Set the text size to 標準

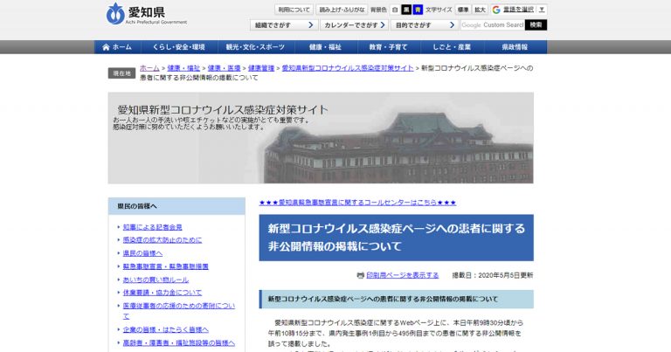pos(462,10)
